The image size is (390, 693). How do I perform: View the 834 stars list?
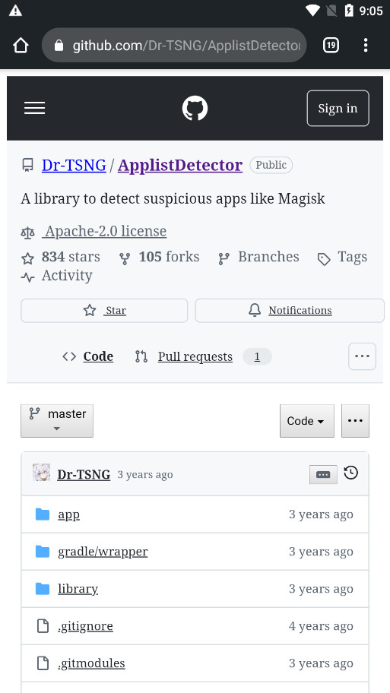pos(71,257)
